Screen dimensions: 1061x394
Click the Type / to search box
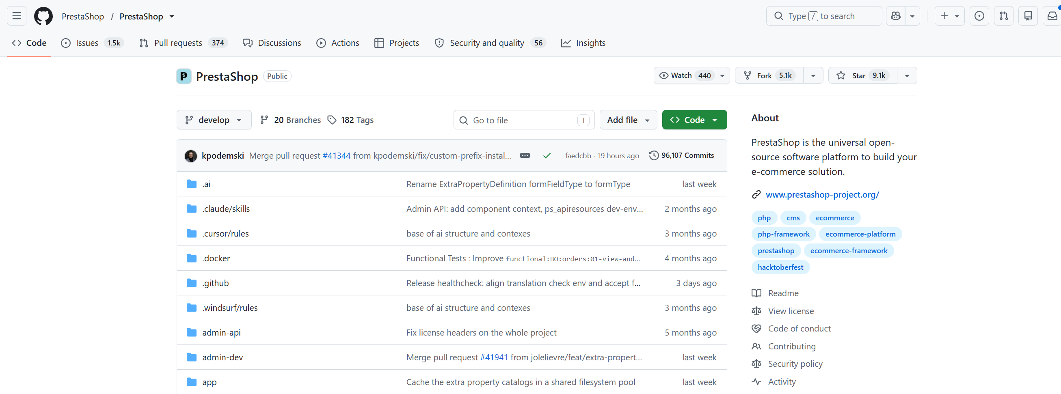[x=824, y=16]
